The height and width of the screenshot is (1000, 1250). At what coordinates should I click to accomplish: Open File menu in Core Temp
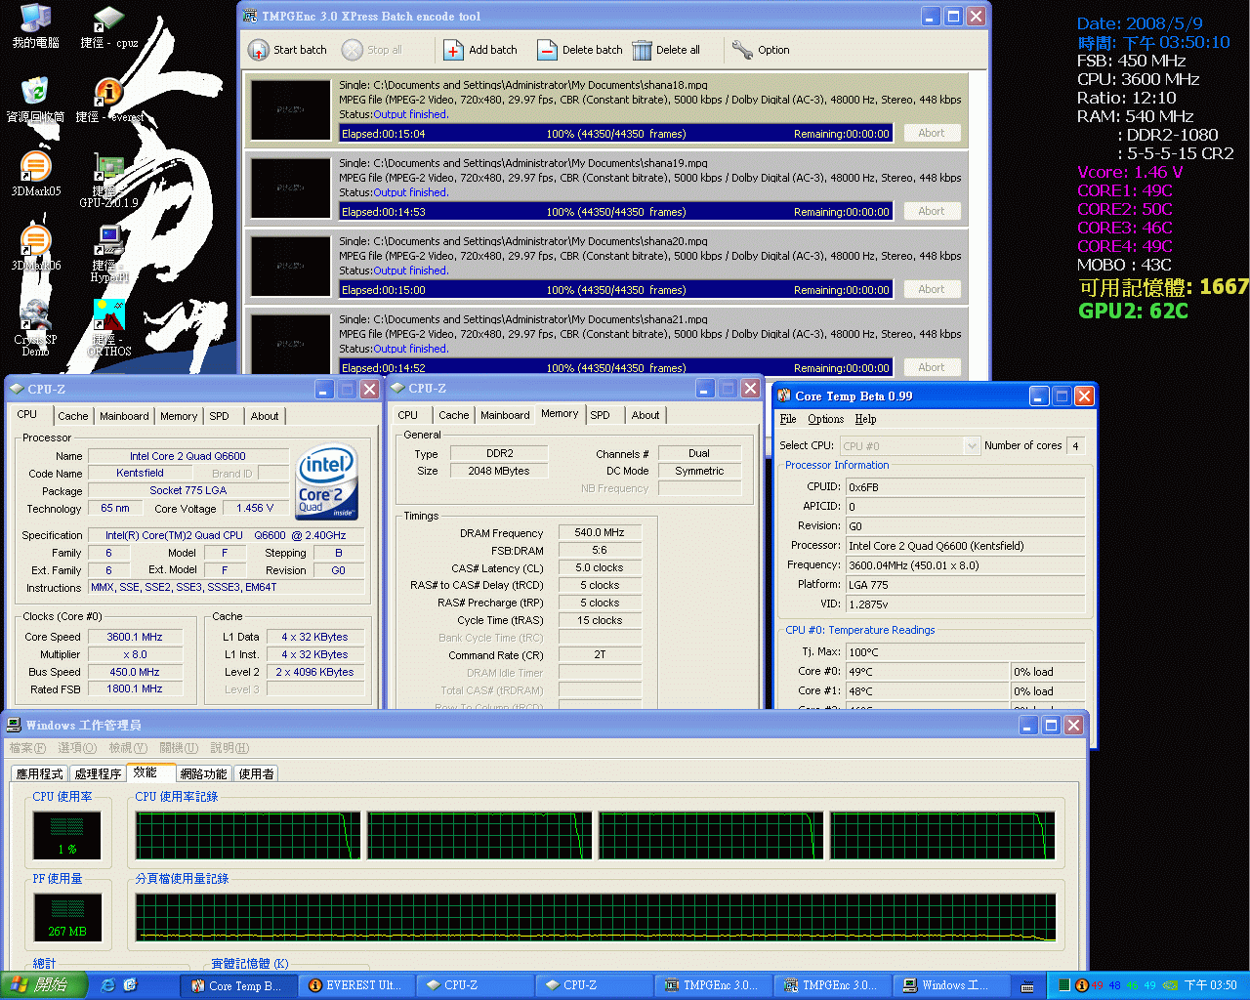788,419
